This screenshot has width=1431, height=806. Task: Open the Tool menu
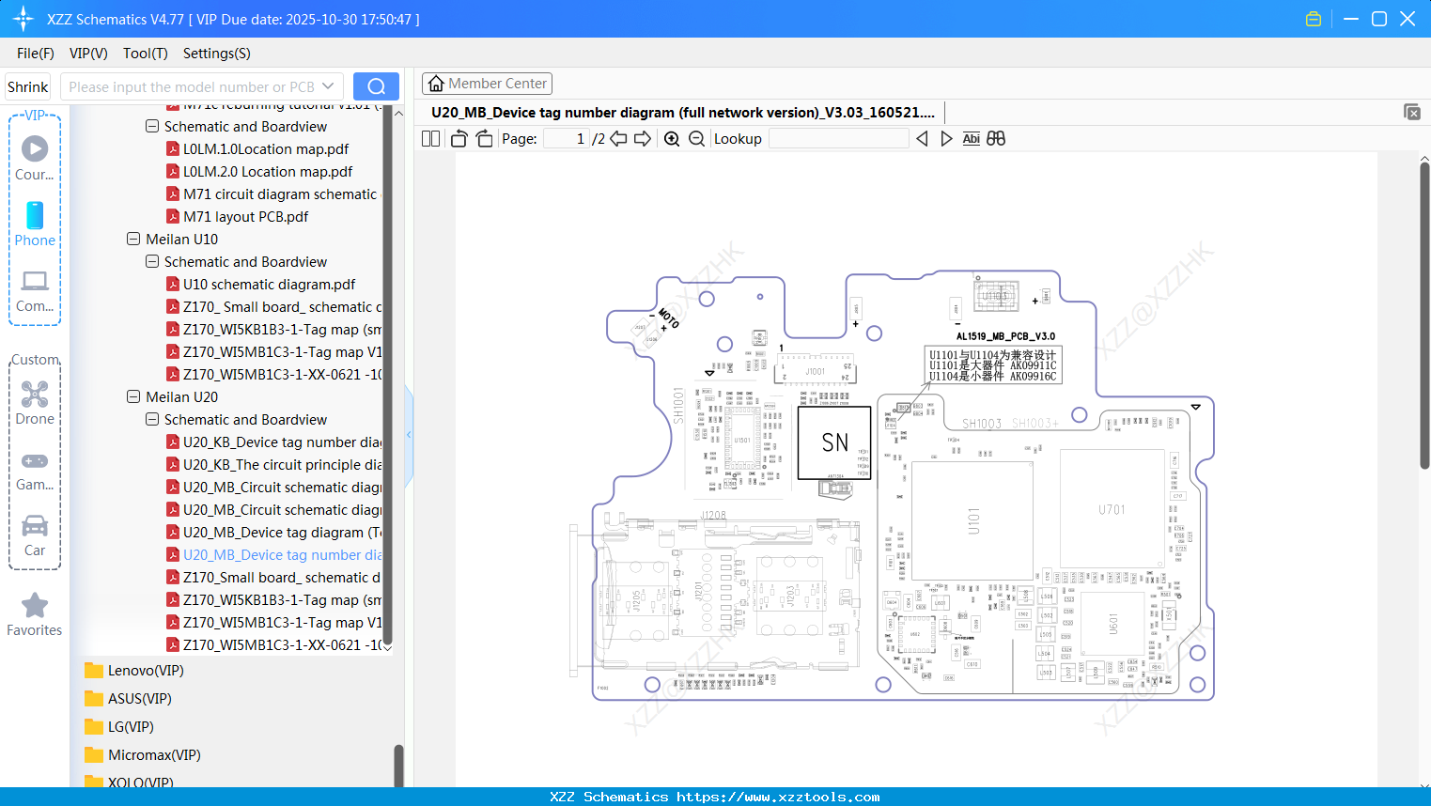click(145, 54)
